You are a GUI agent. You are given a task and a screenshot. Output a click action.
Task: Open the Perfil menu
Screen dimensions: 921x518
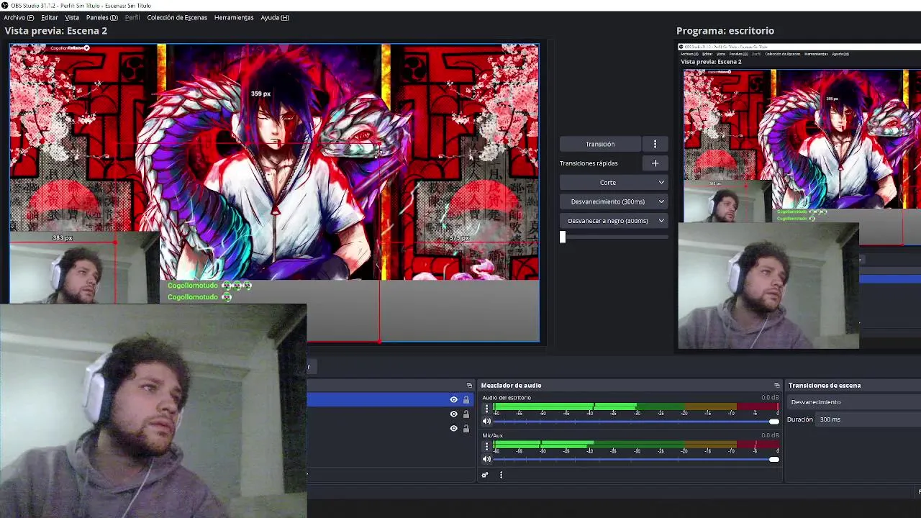132,17
